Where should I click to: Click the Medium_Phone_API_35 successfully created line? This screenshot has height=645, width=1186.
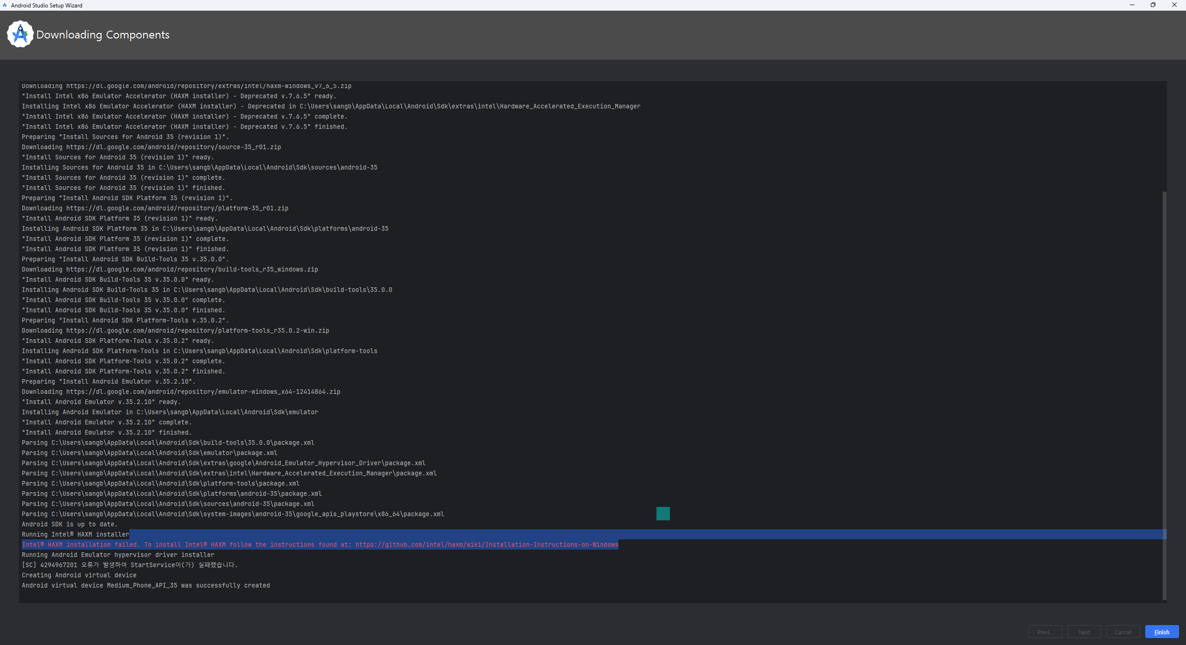pyautogui.click(x=145, y=585)
